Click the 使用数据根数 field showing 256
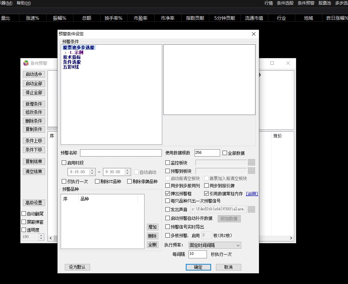Image resolution: width=348 pixels, height=284 pixels. (x=207, y=153)
